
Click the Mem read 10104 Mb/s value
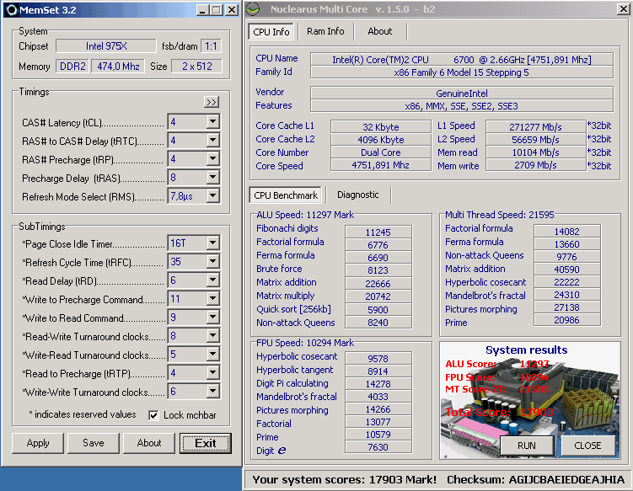tap(535, 152)
